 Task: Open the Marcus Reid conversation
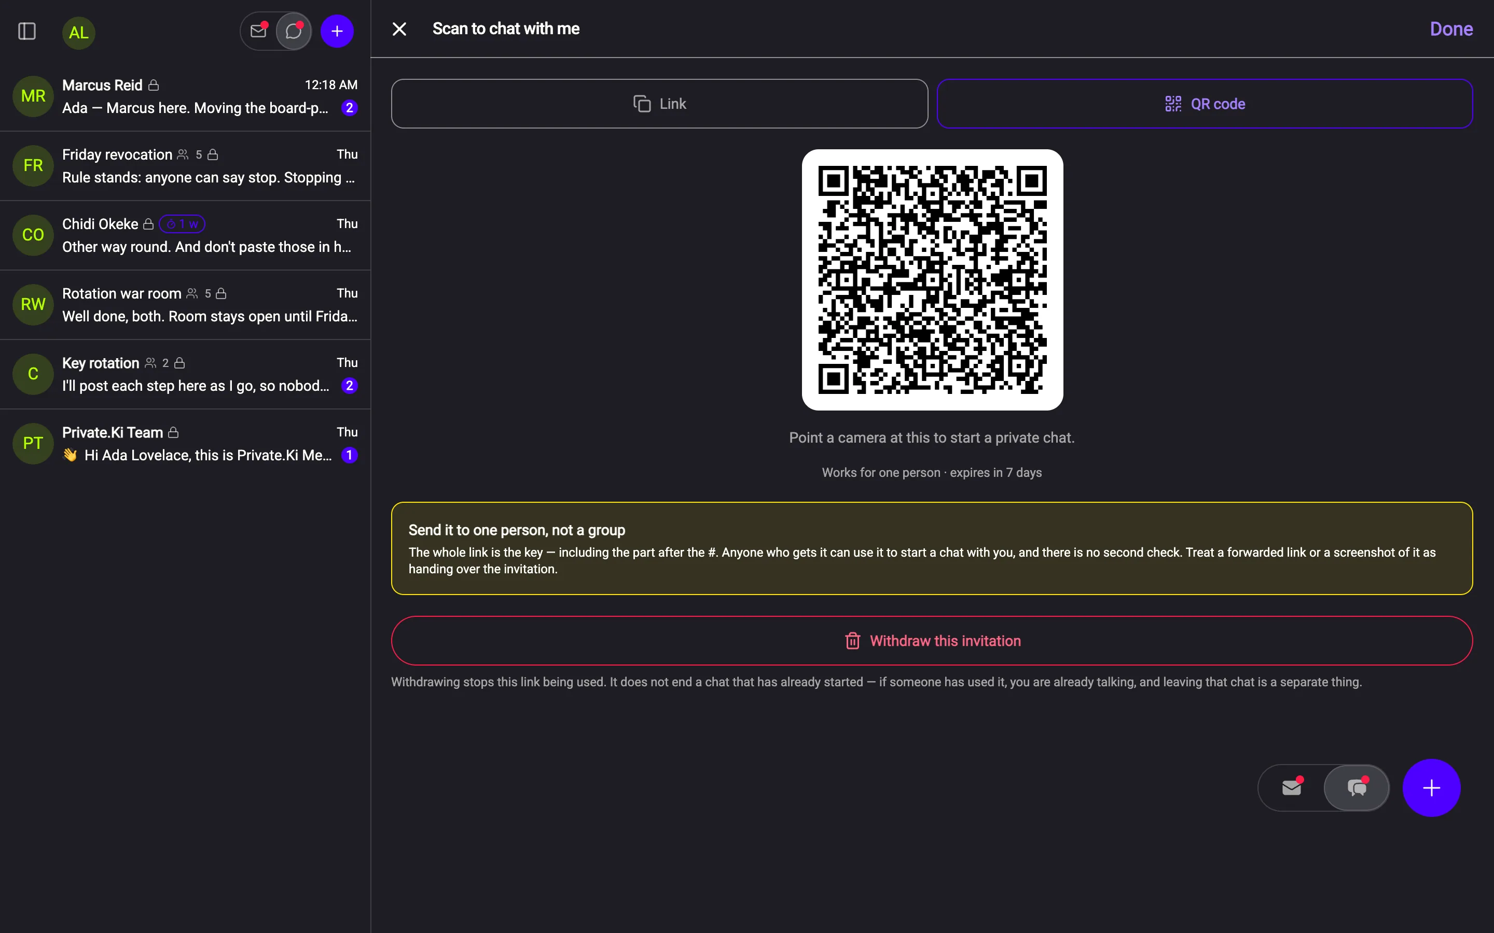[x=185, y=96]
